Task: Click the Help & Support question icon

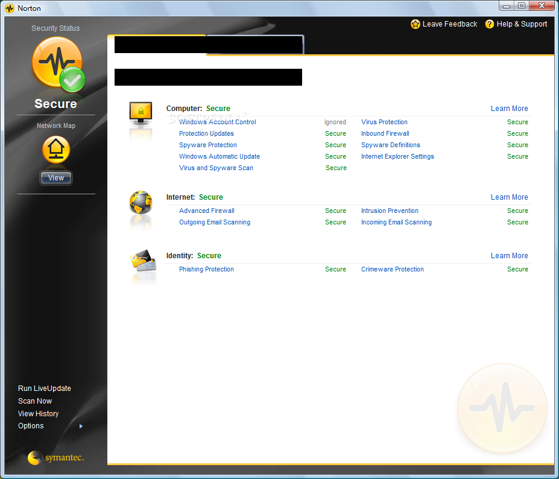Action: point(490,24)
